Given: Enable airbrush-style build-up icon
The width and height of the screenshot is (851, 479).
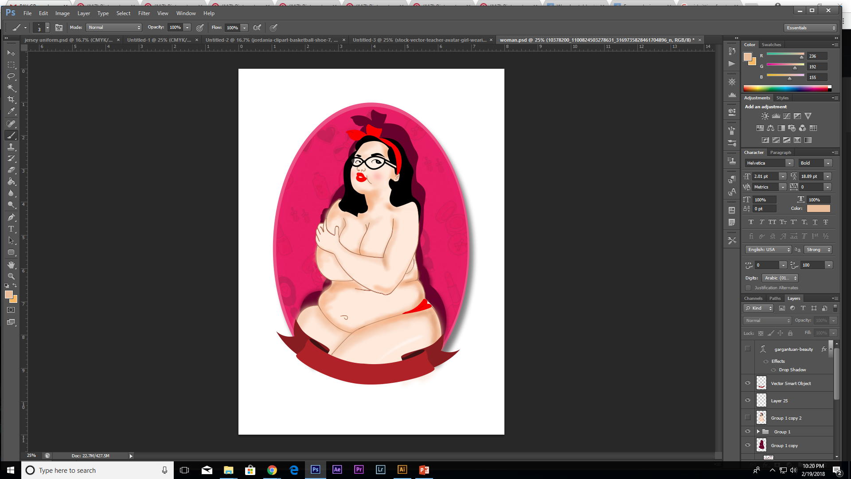Looking at the screenshot, I should tap(257, 27).
